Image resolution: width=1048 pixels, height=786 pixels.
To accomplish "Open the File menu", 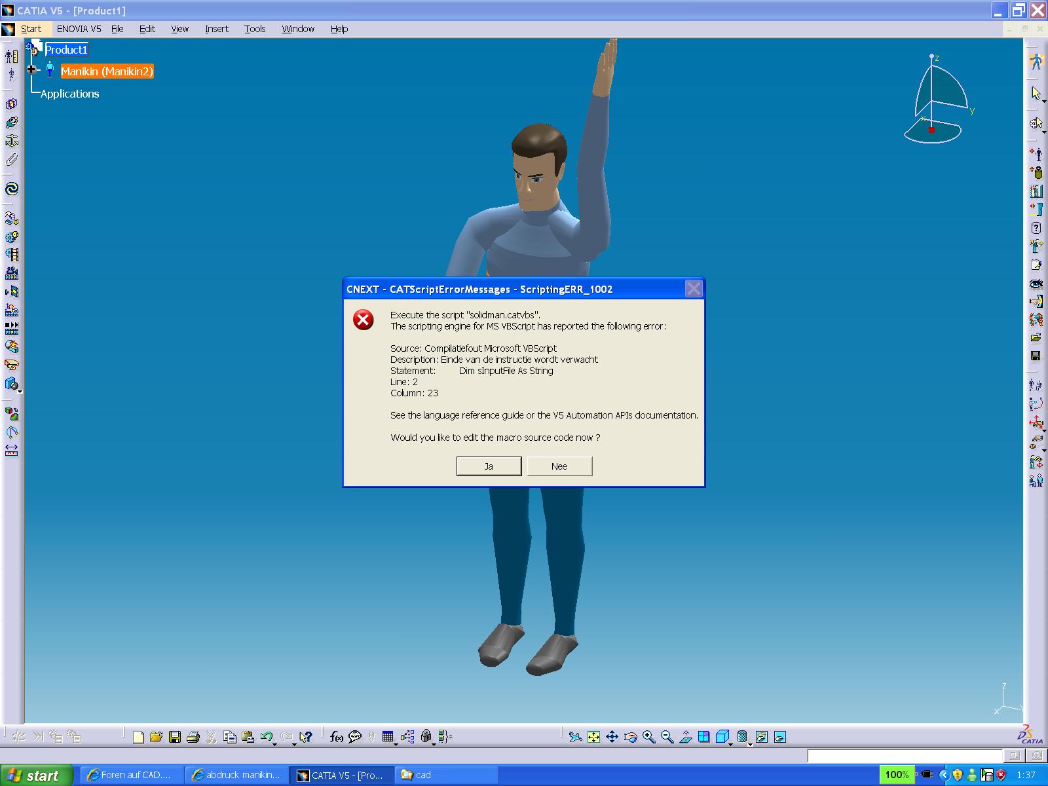I will tap(117, 29).
